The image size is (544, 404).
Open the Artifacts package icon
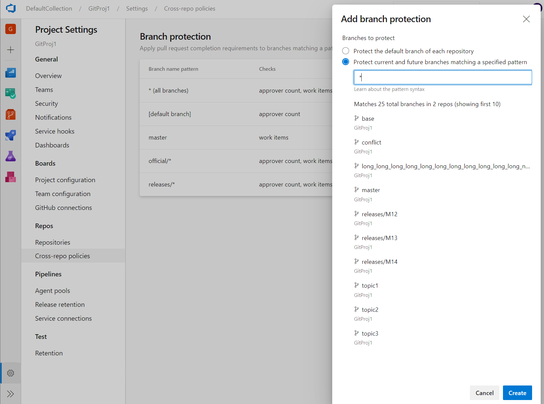point(11,177)
